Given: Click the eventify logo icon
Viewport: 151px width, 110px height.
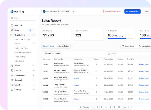Looking at the screenshot, I should 12,12.
